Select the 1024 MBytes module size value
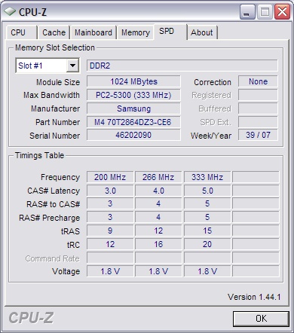294x333 pixels. (133, 81)
